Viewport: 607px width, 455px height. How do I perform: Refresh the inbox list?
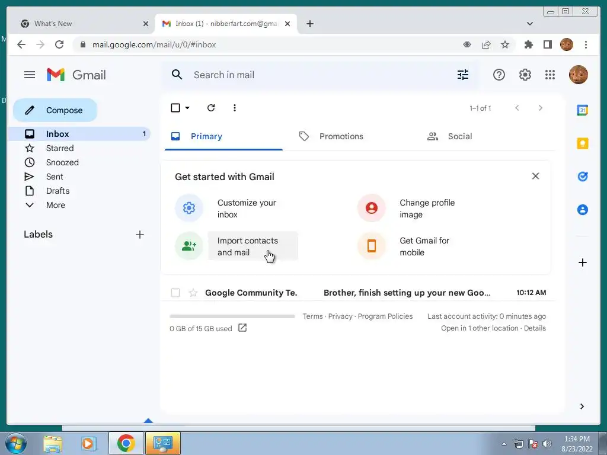point(211,108)
